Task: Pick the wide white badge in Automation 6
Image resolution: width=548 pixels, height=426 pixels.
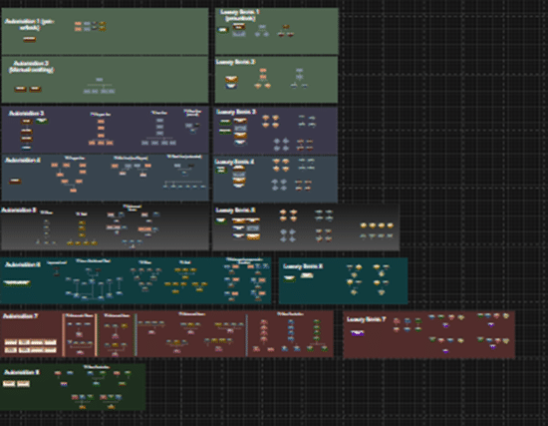Action: (x=16, y=282)
